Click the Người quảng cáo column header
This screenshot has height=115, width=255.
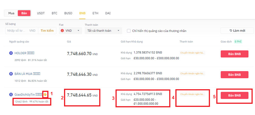[19, 42]
